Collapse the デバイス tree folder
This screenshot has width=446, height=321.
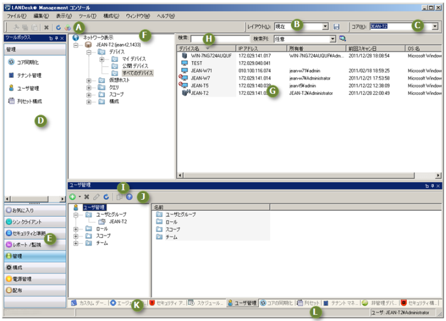(89, 52)
